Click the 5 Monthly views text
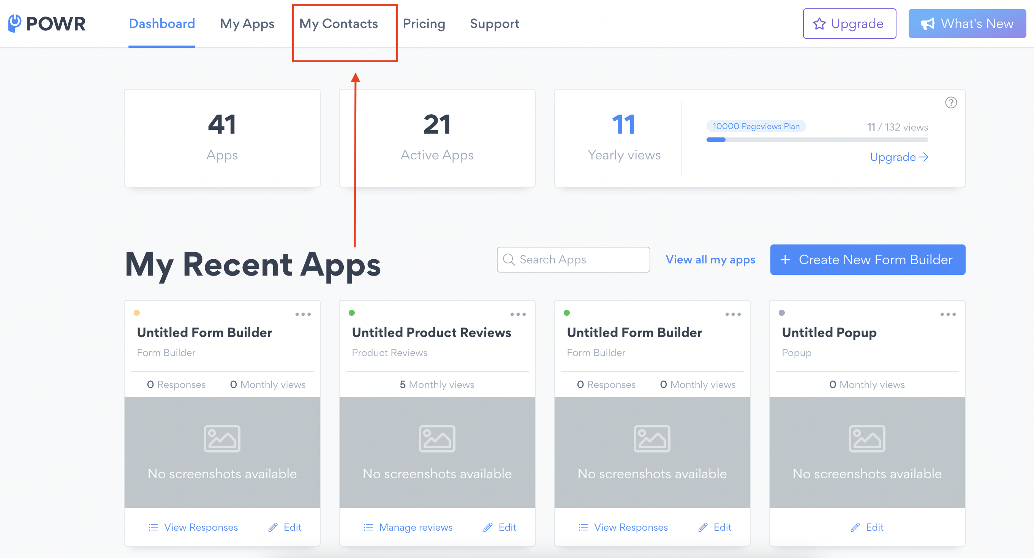This screenshot has height=558, width=1034. tap(437, 384)
